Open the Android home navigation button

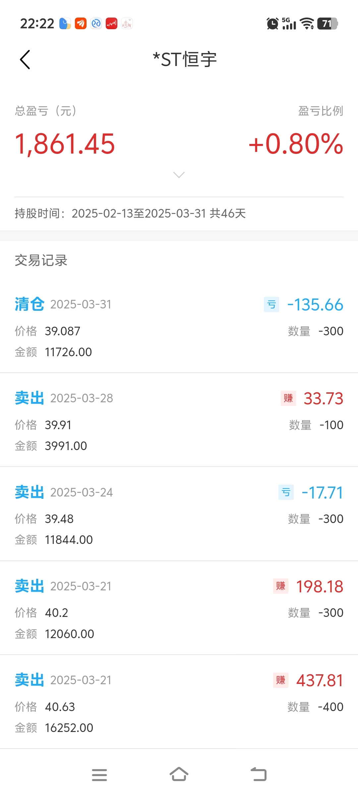pos(179,774)
